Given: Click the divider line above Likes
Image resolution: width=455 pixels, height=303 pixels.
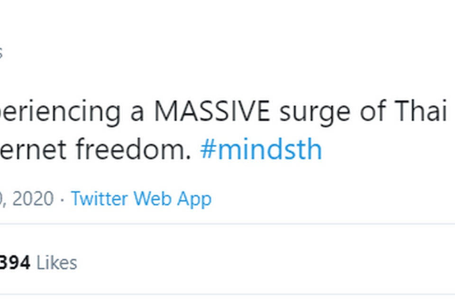Looking at the screenshot, I should pos(227,224).
